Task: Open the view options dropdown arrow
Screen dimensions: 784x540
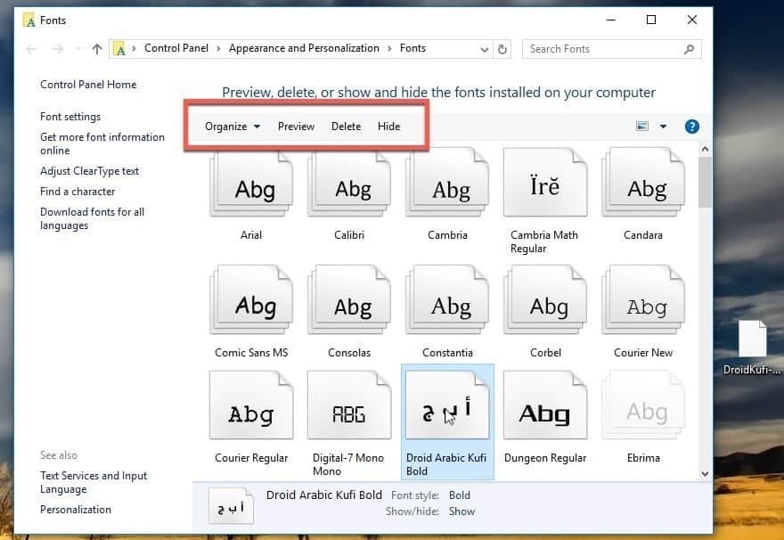Action: tap(663, 127)
